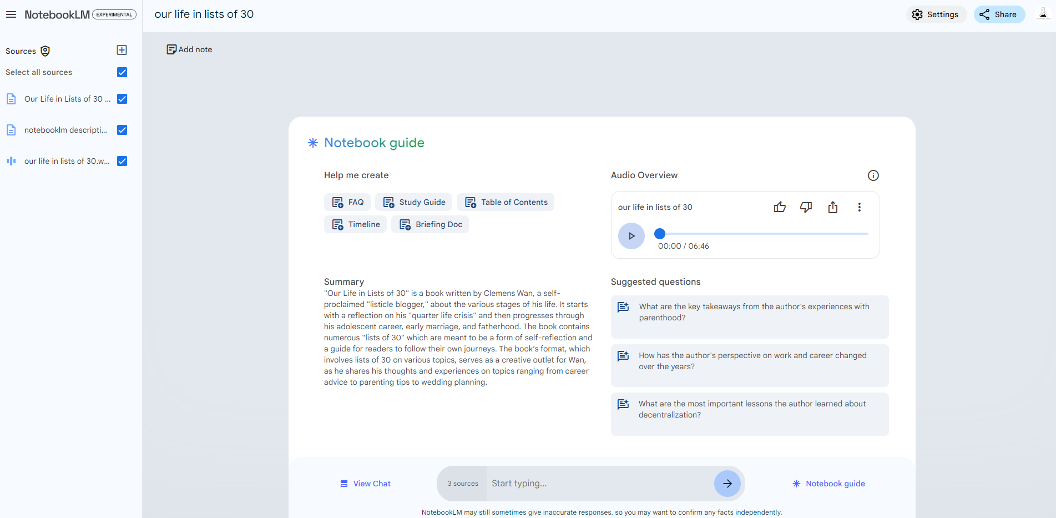The image size is (1056, 518).
Task: Give thumbs down to audio overview
Action: pos(806,207)
